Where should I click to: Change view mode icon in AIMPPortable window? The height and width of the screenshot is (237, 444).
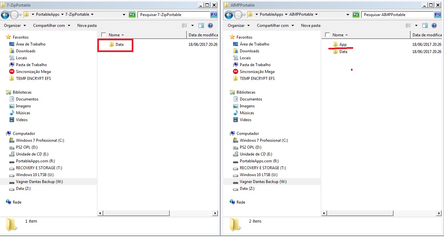click(x=408, y=26)
